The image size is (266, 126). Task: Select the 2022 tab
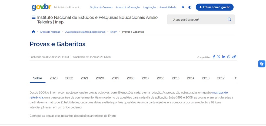(x=69, y=78)
